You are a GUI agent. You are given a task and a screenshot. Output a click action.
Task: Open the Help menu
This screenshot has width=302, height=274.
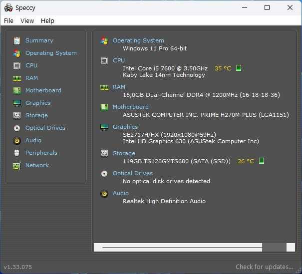click(47, 20)
